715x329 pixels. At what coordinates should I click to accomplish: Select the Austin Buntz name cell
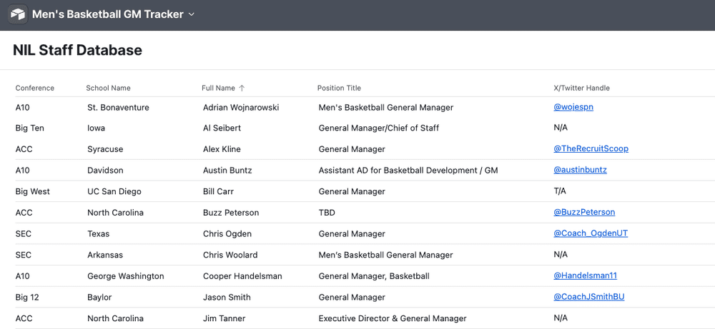227,171
